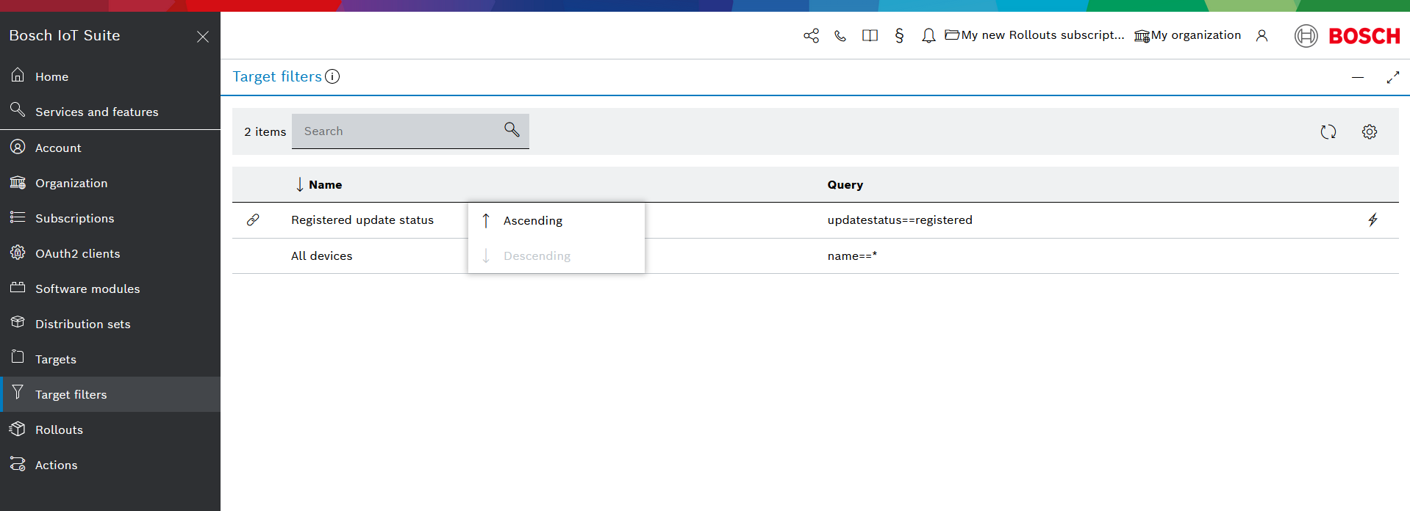1410x511 pixels.
Task: Click link icon beside Registered update status
Action: (253, 220)
